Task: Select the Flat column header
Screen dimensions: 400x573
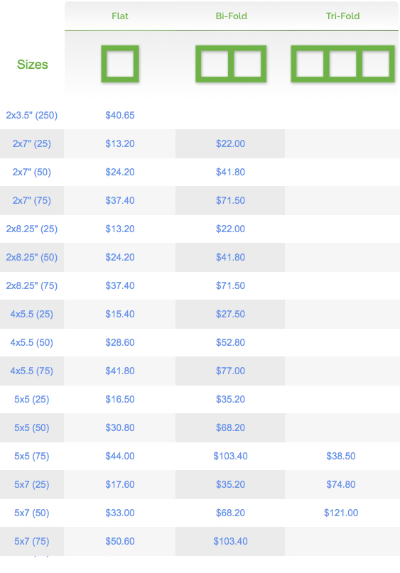Action: point(120,16)
